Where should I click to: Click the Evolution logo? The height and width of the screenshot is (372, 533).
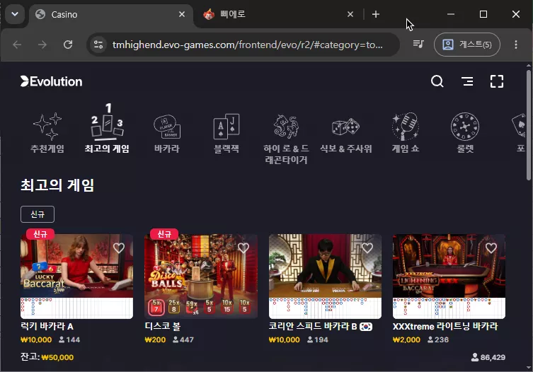tap(52, 81)
